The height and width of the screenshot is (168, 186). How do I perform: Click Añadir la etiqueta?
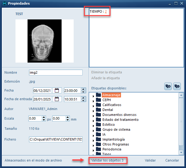coord(106,78)
